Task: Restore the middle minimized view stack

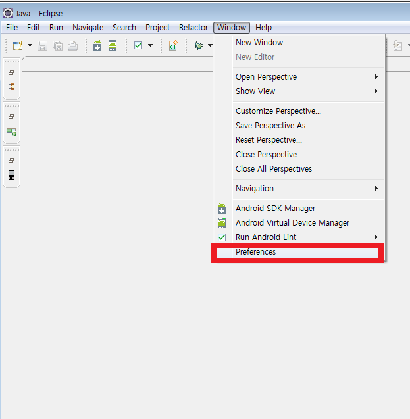Action: (x=11, y=116)
